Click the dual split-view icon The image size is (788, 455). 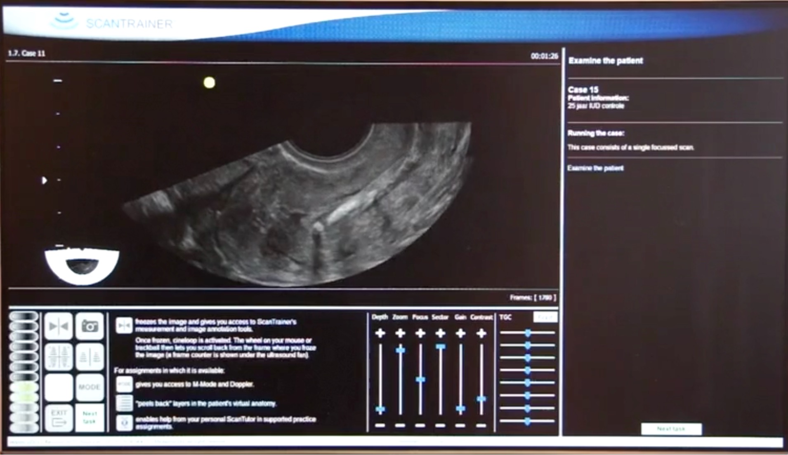pyautogui.click(x=90, y=356)
